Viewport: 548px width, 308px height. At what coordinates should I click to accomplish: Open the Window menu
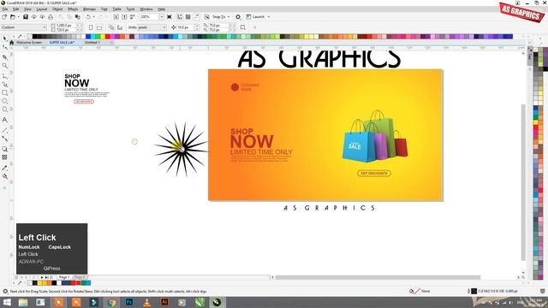[146, 9]
